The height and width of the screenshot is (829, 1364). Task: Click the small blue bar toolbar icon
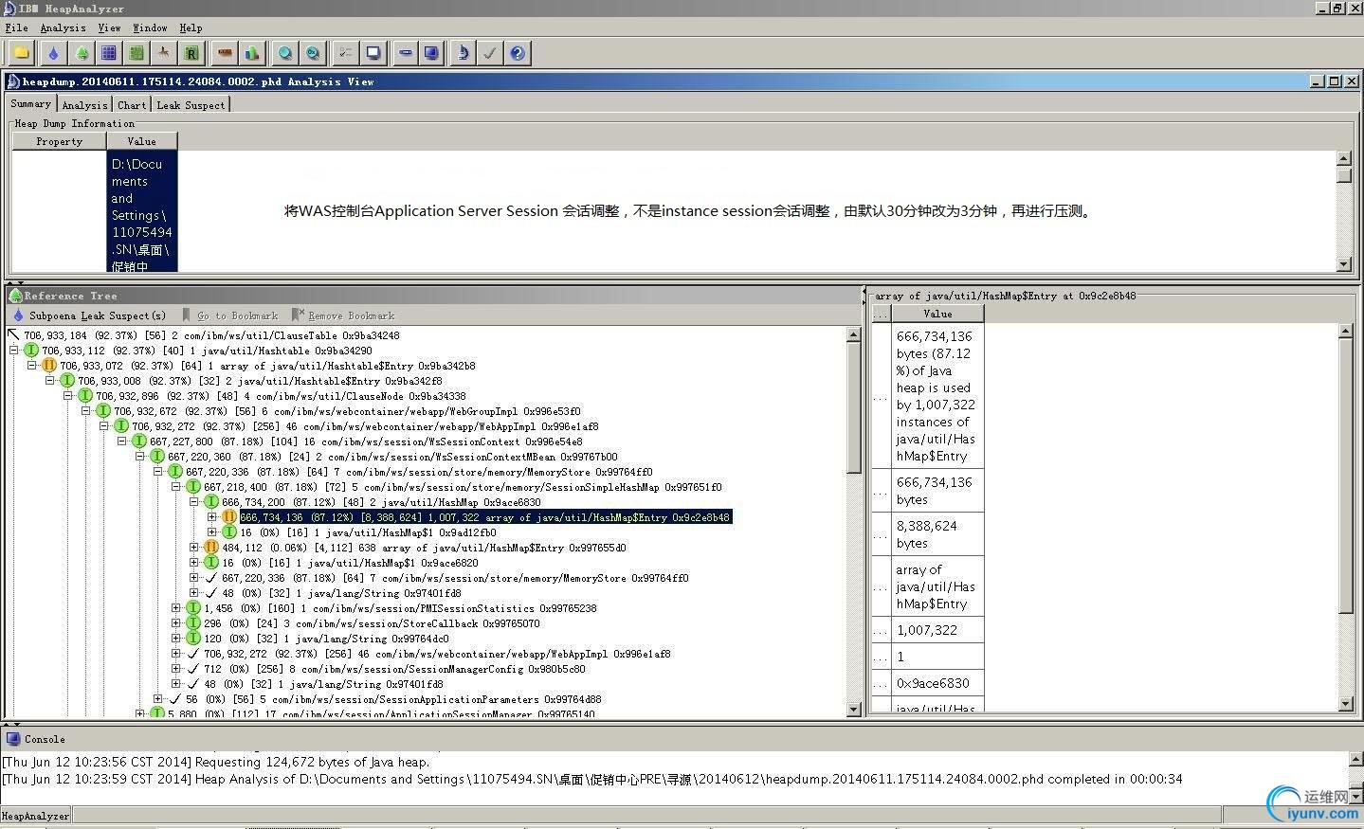[406, 53]
